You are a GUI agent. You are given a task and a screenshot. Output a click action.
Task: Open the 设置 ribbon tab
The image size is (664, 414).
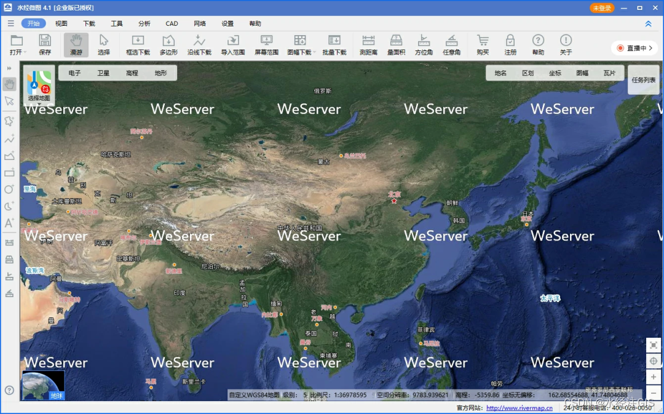point(227,23)
